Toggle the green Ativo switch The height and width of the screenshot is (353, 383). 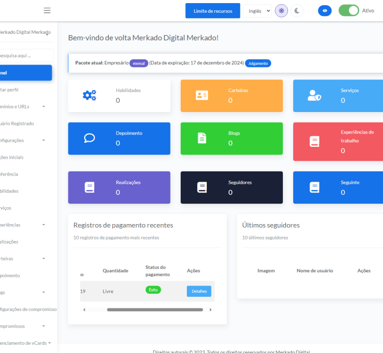(349, 11)
